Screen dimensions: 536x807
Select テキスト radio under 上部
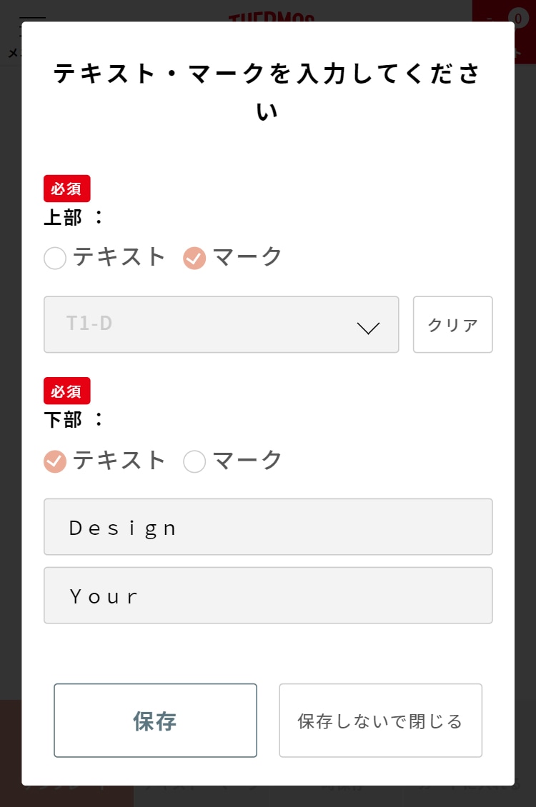point(55,258)
